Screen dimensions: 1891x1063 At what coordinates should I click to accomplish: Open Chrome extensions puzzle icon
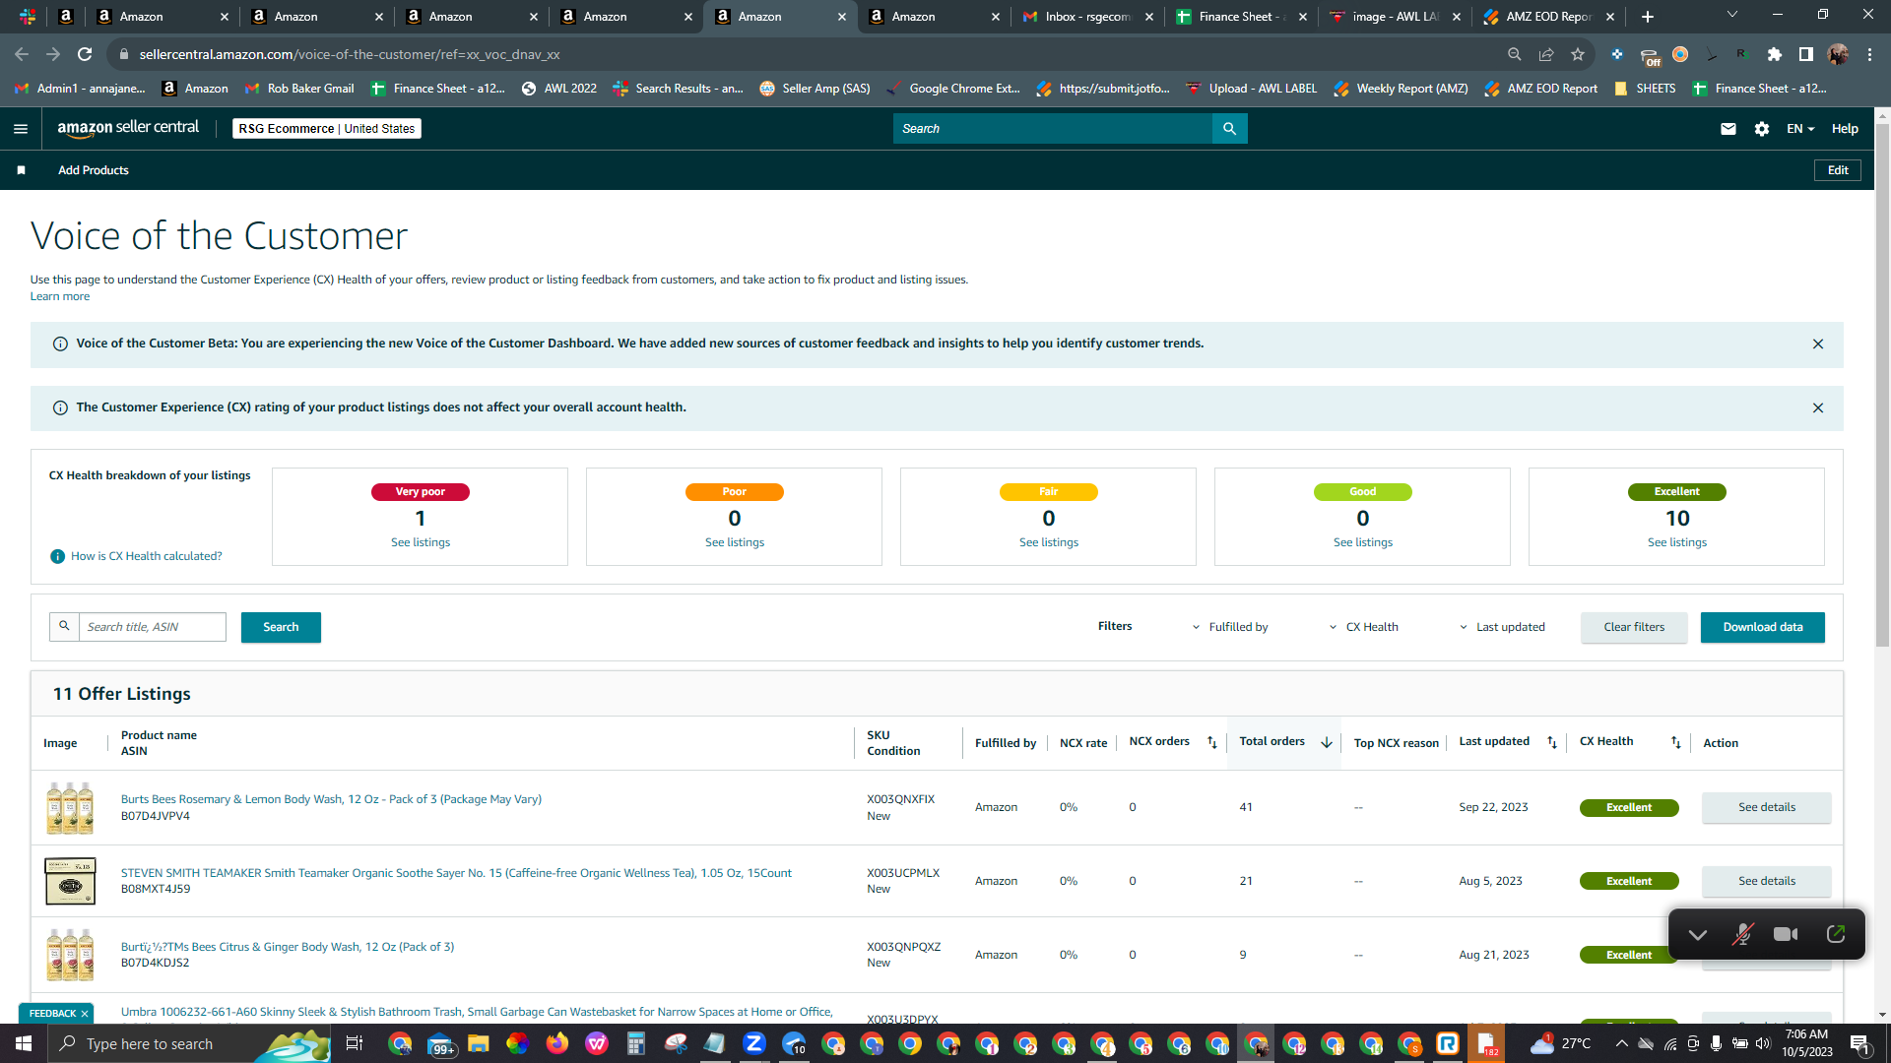click(x=1775, y=54)
